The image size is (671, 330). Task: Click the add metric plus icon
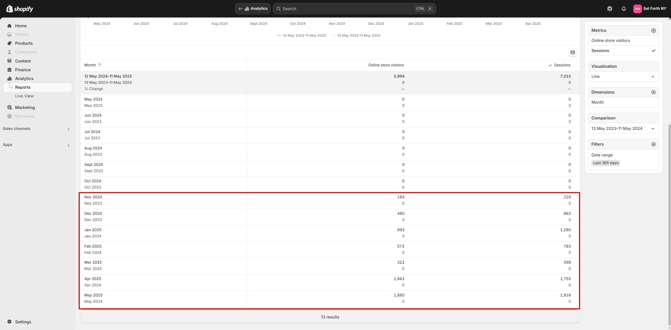coord(653,30)
